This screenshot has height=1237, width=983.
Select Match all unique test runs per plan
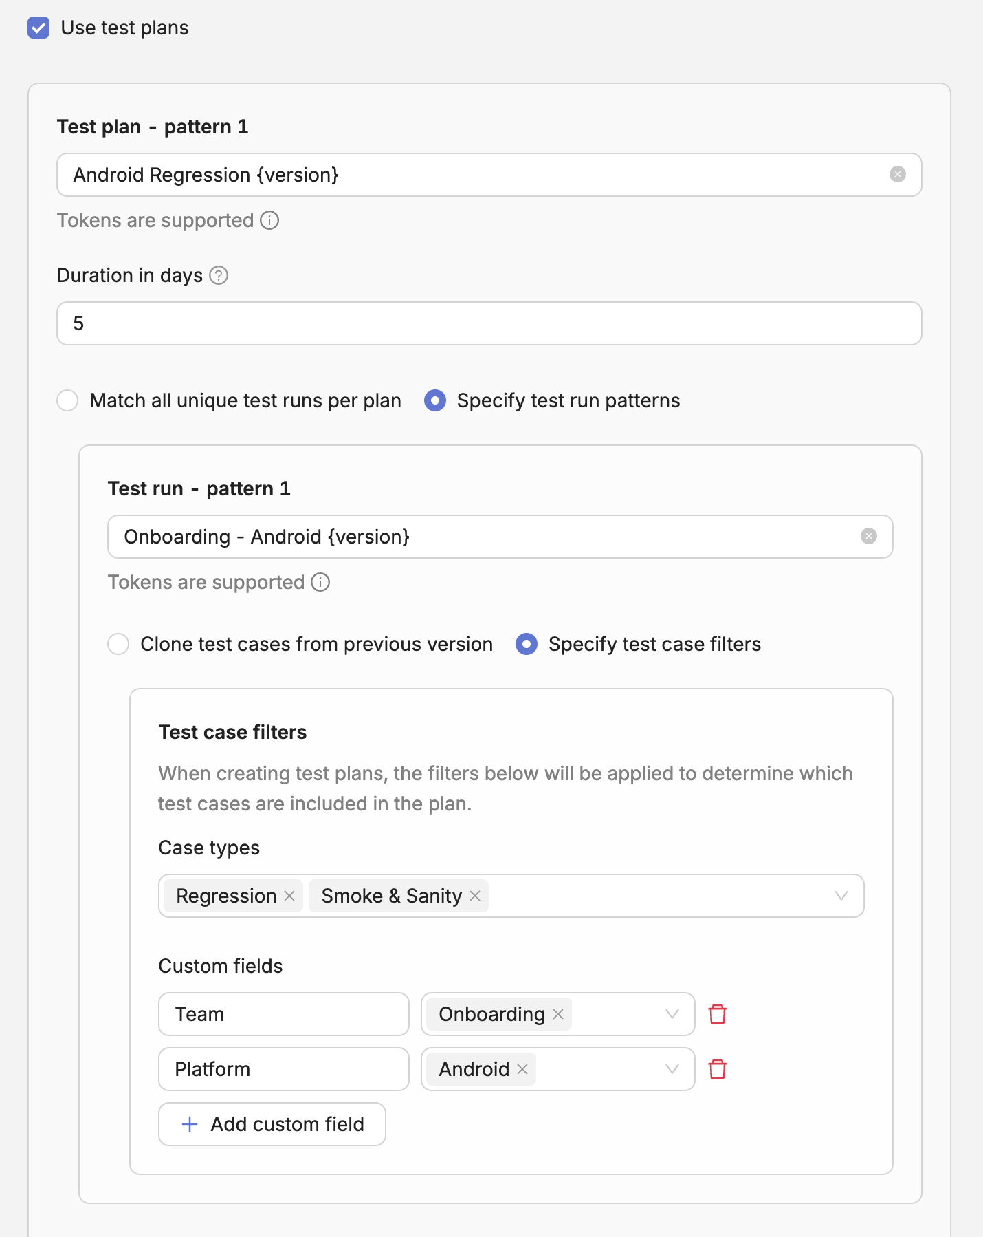click(x=67, y=400)
